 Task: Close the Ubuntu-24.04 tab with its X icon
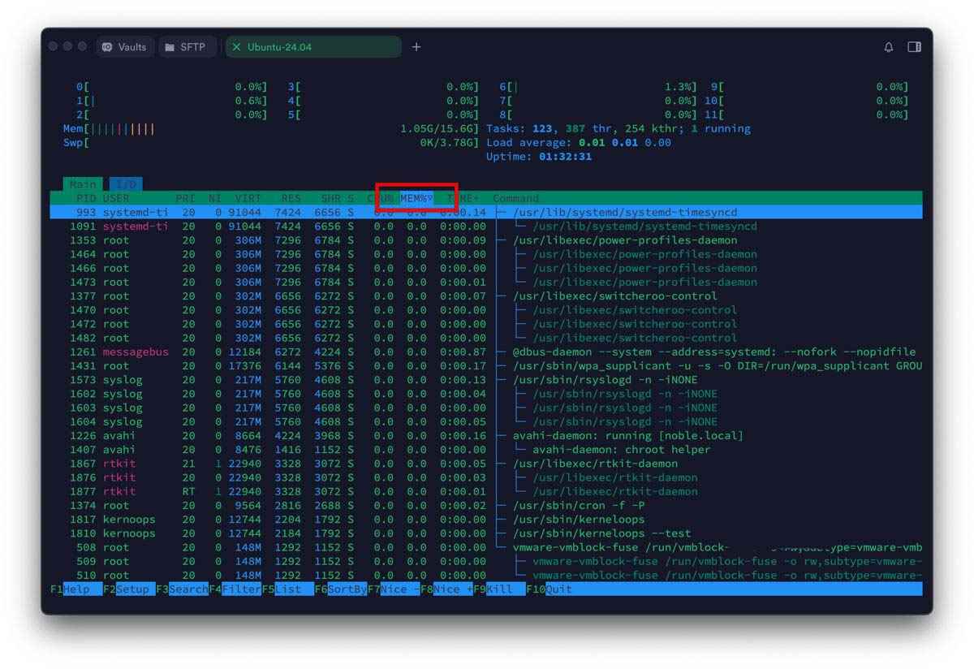point(237,47)
